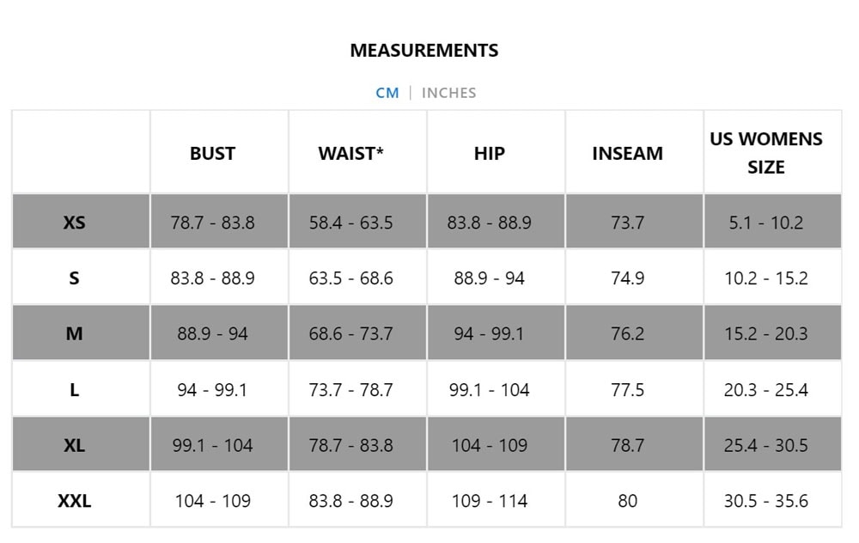
Task: Select the S size row label
Action: (x=75, y=278)
